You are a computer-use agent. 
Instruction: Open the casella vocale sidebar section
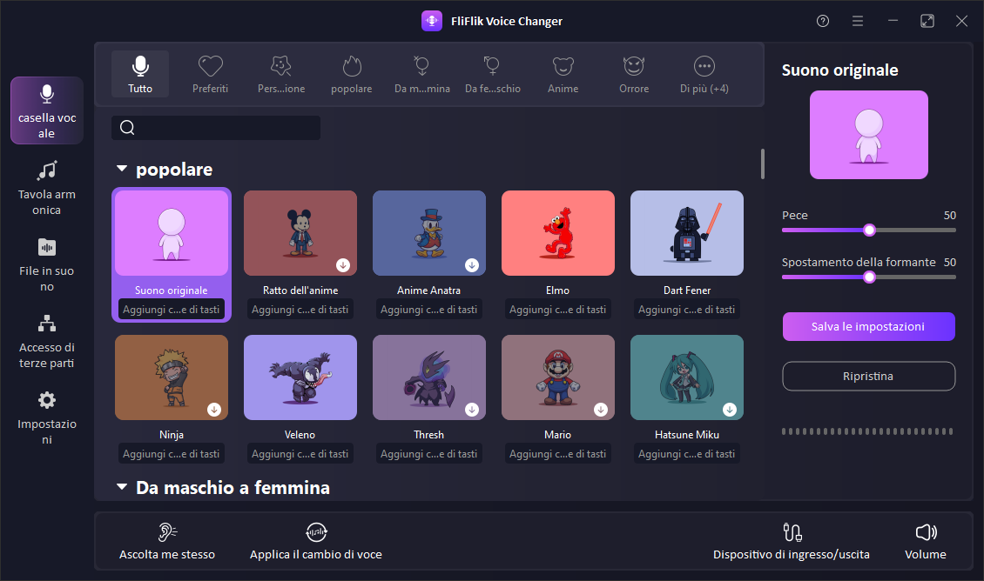click(47, 110)
